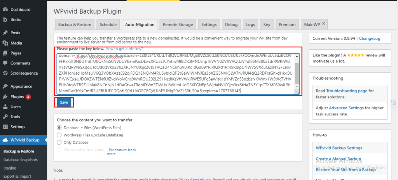Click the Posts pushpin icon
Viewport: 398px width, 180px height.
click(x=5, y=33)
